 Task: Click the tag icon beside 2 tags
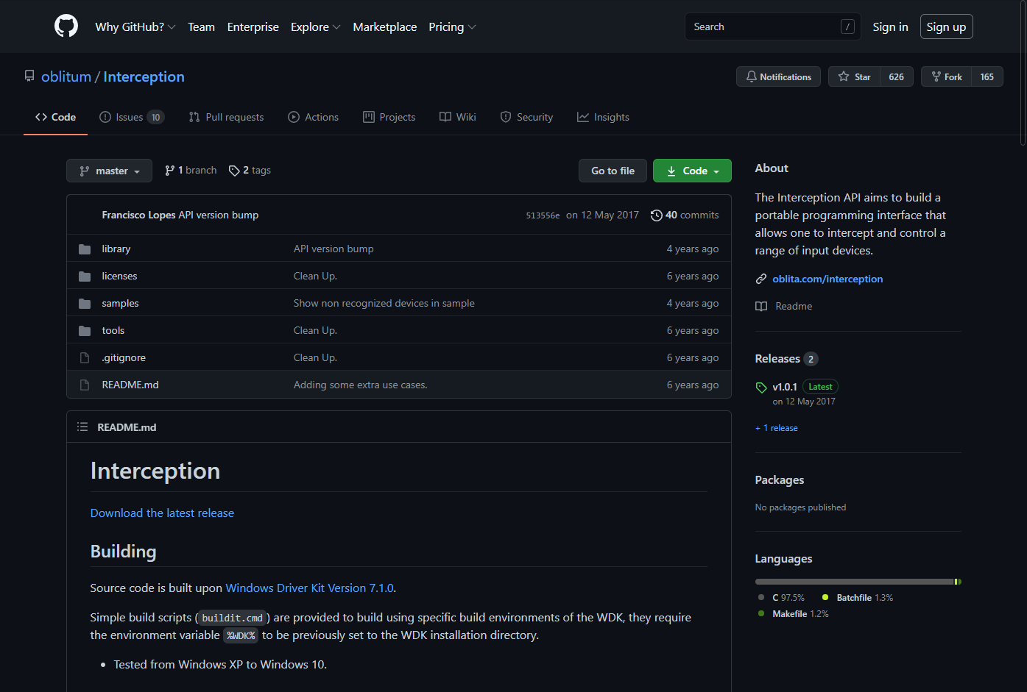tap(234, 171)
